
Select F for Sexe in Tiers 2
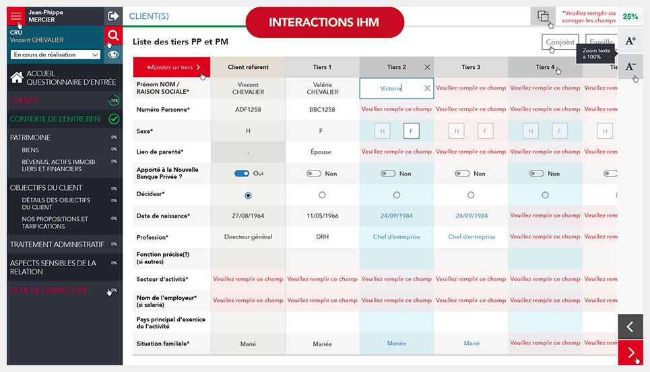pyautogui.click(x=411, y=131)
